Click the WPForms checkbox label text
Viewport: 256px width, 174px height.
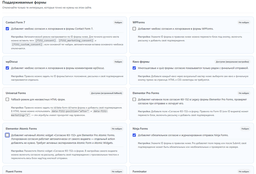pyautogui.click(x=176, y=29)
